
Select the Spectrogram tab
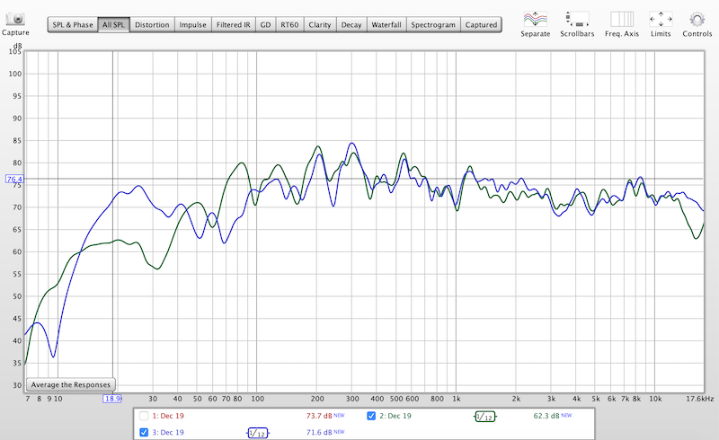tap(433, 25)
